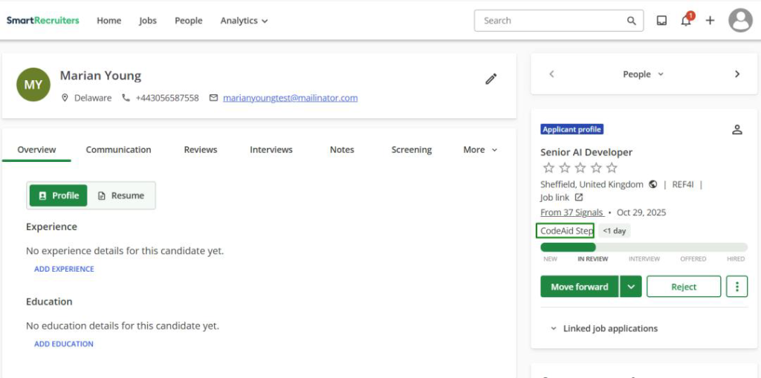The image size is (761, 378).
Task: Switch to the Communication tab
Action: 118,150
